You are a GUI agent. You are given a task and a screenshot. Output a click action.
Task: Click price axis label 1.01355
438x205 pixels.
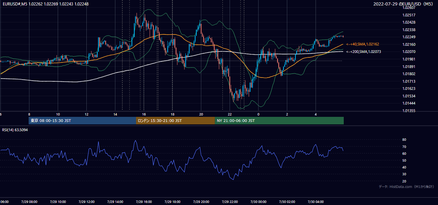409,111
